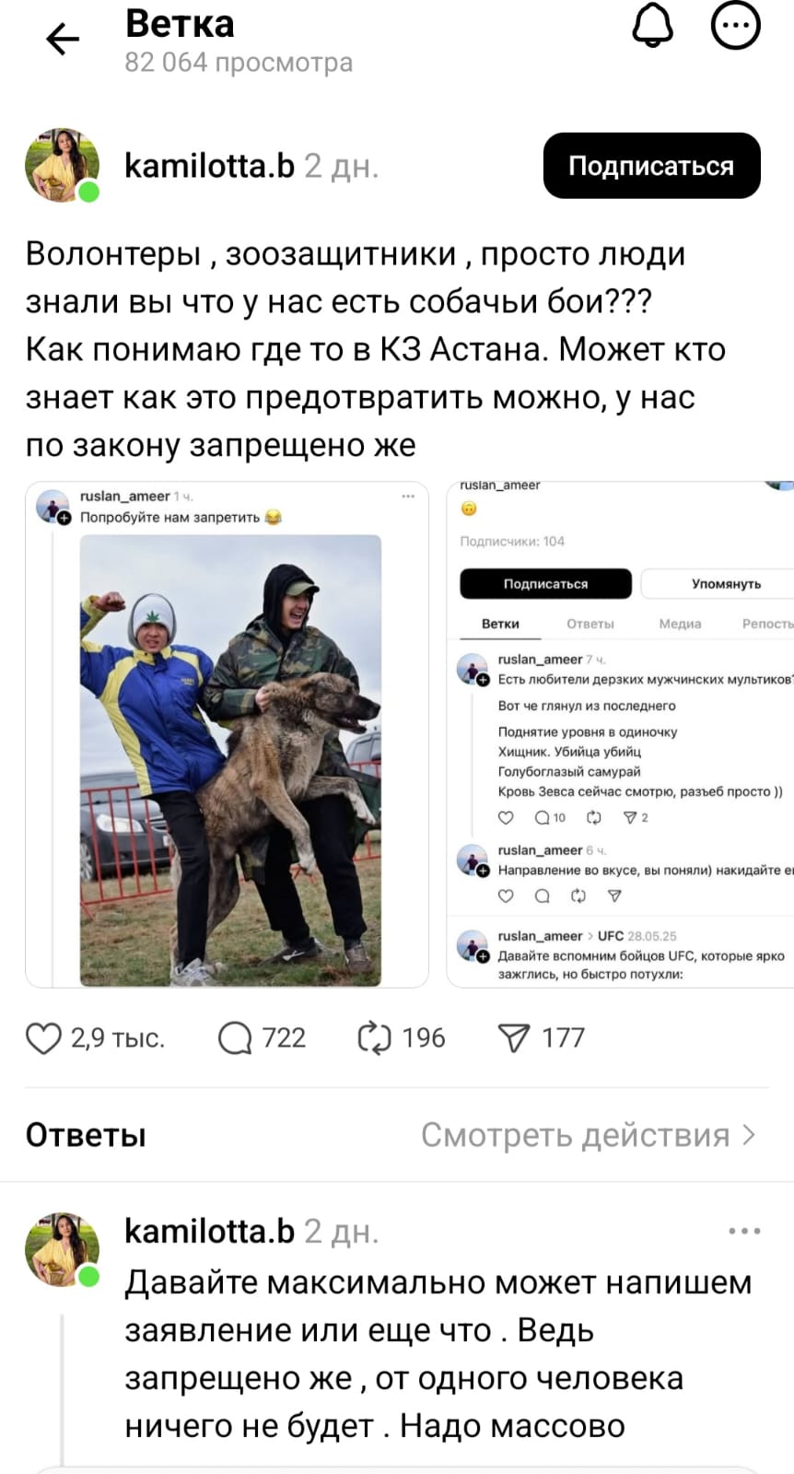794x1474 pixels.
Task: Like the post with the heart icon
Action: coord(43,1038)
